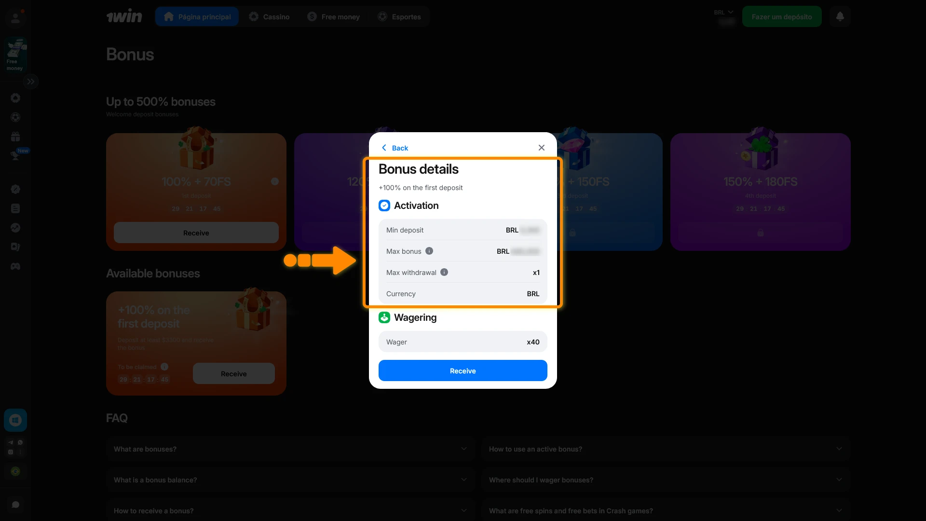Open the percent badge promotions sidebar icon

tap(15, 189)
